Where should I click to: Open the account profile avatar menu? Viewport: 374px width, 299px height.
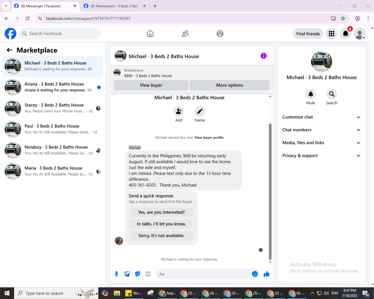point(360,34)
